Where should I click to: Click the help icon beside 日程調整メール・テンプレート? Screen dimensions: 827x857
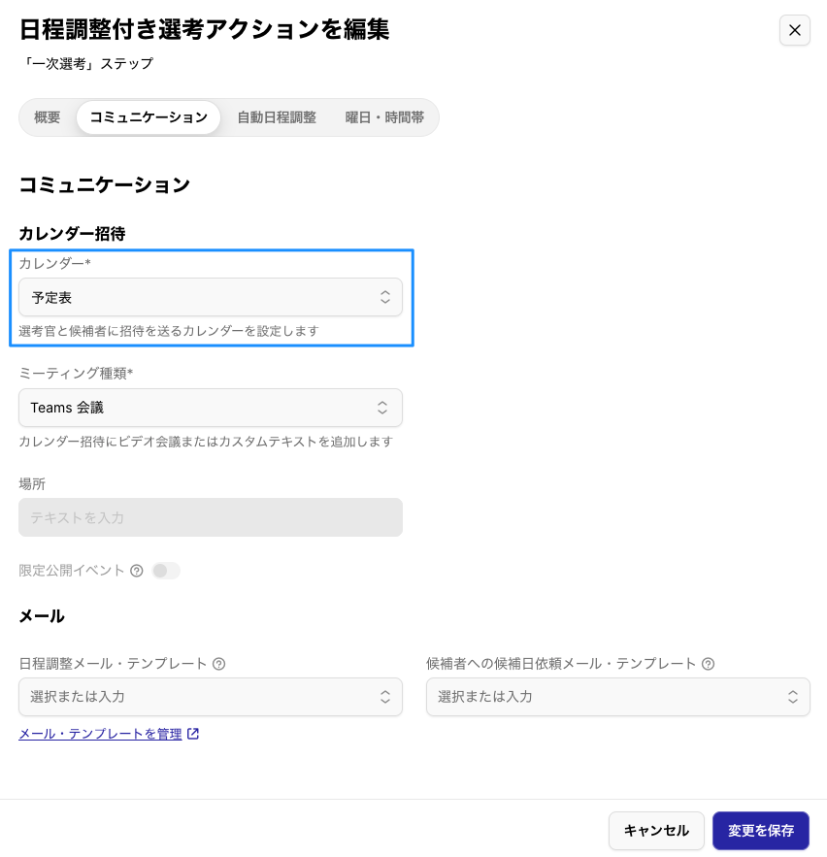click(219, 664)
